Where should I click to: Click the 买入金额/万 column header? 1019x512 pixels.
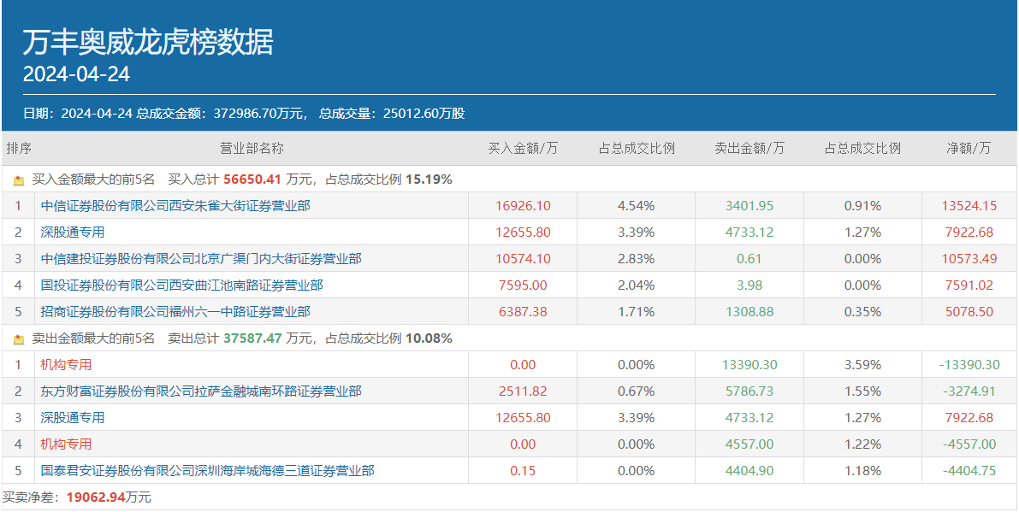click(x=523, y=148)
